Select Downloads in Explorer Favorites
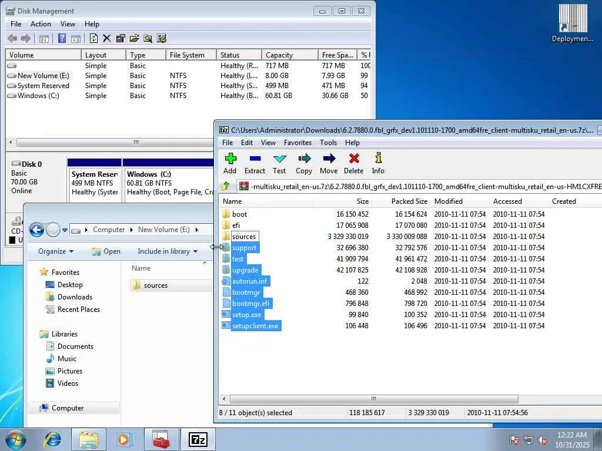The image size is (602, 451). point(75,297)
